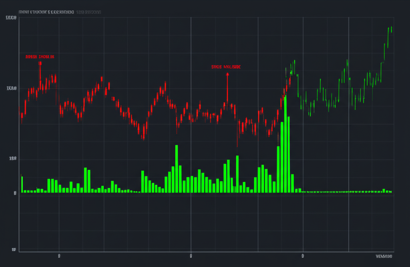This screenshot has height=267, width=410.
Task: Select the gray subtitle beside the chart title
Action: click(88, 12)
